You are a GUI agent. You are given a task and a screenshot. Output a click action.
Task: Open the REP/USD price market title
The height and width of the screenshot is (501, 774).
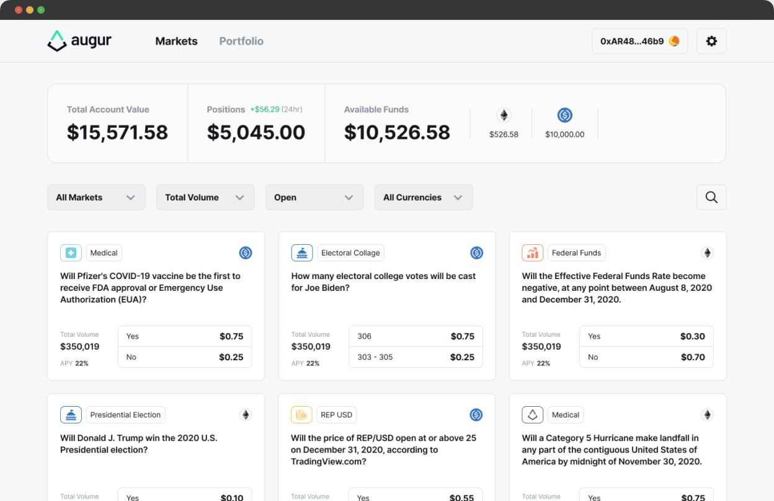pos(383,450)
